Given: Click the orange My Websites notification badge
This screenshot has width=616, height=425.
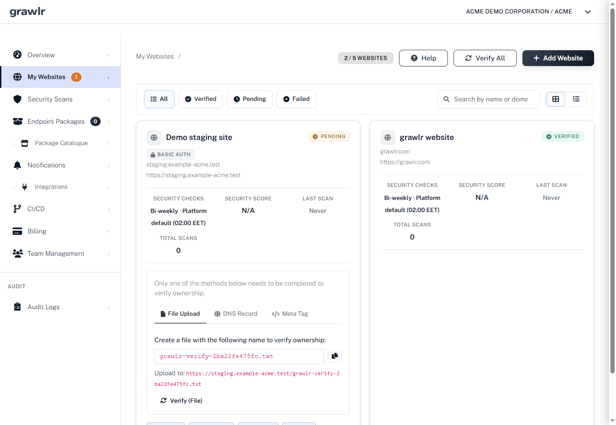Looking at the screenshot, I should point(76,77).
